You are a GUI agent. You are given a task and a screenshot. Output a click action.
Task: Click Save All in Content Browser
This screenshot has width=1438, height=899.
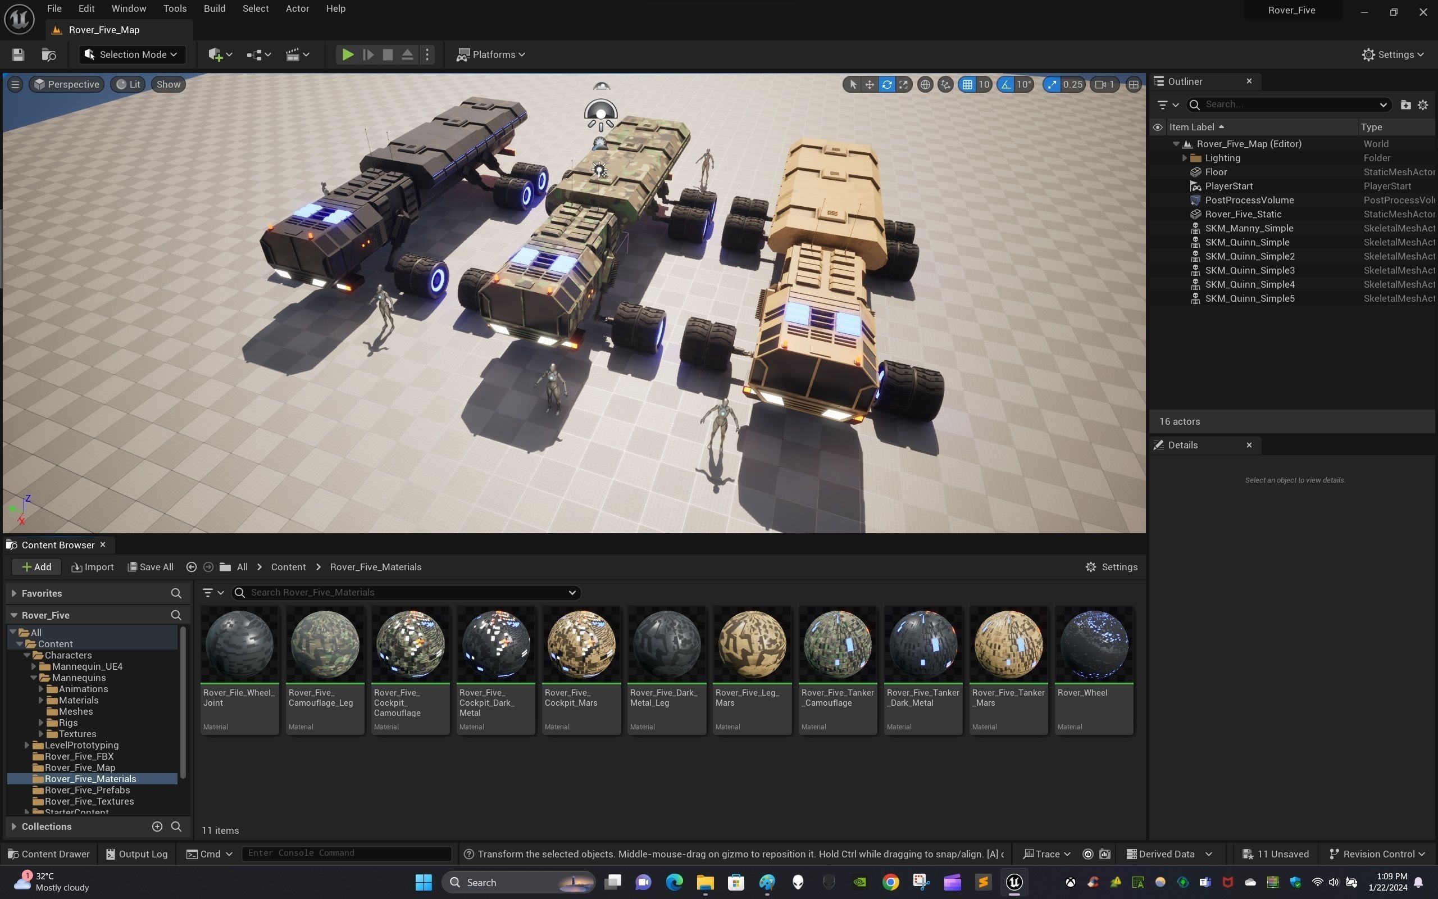(151, 567)
